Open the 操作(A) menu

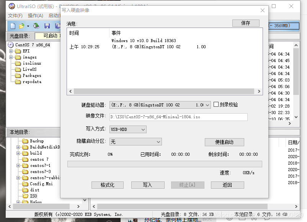[x=36, y=16]
